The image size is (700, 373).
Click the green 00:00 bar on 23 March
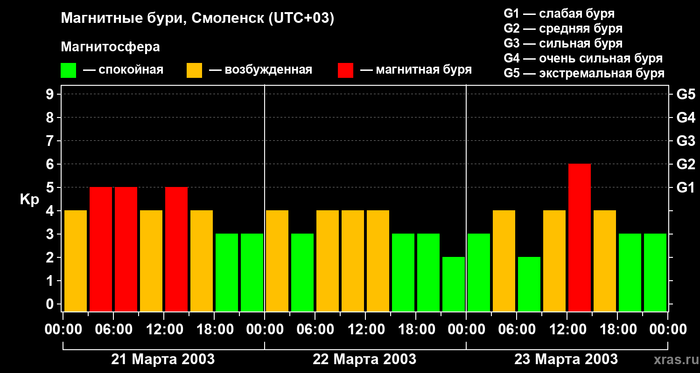[x=479, y=273]
